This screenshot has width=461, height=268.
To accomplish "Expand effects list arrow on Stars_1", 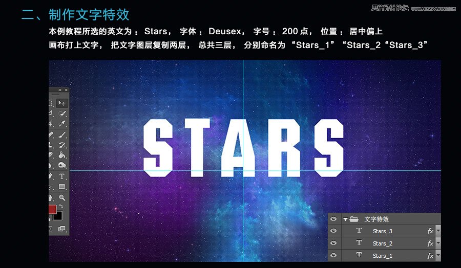I will pyautogui.click(x=438, y=255).
